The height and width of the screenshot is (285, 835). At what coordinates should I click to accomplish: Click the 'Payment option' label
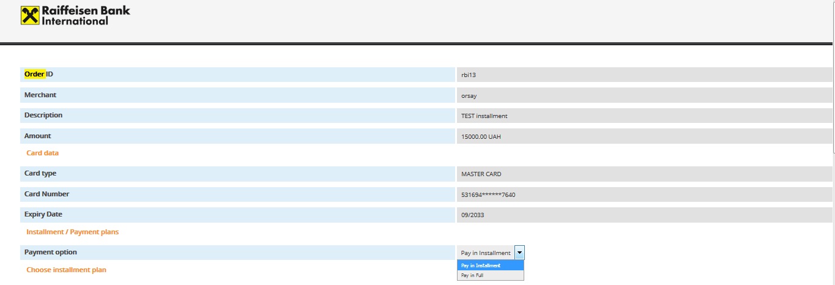51,252
